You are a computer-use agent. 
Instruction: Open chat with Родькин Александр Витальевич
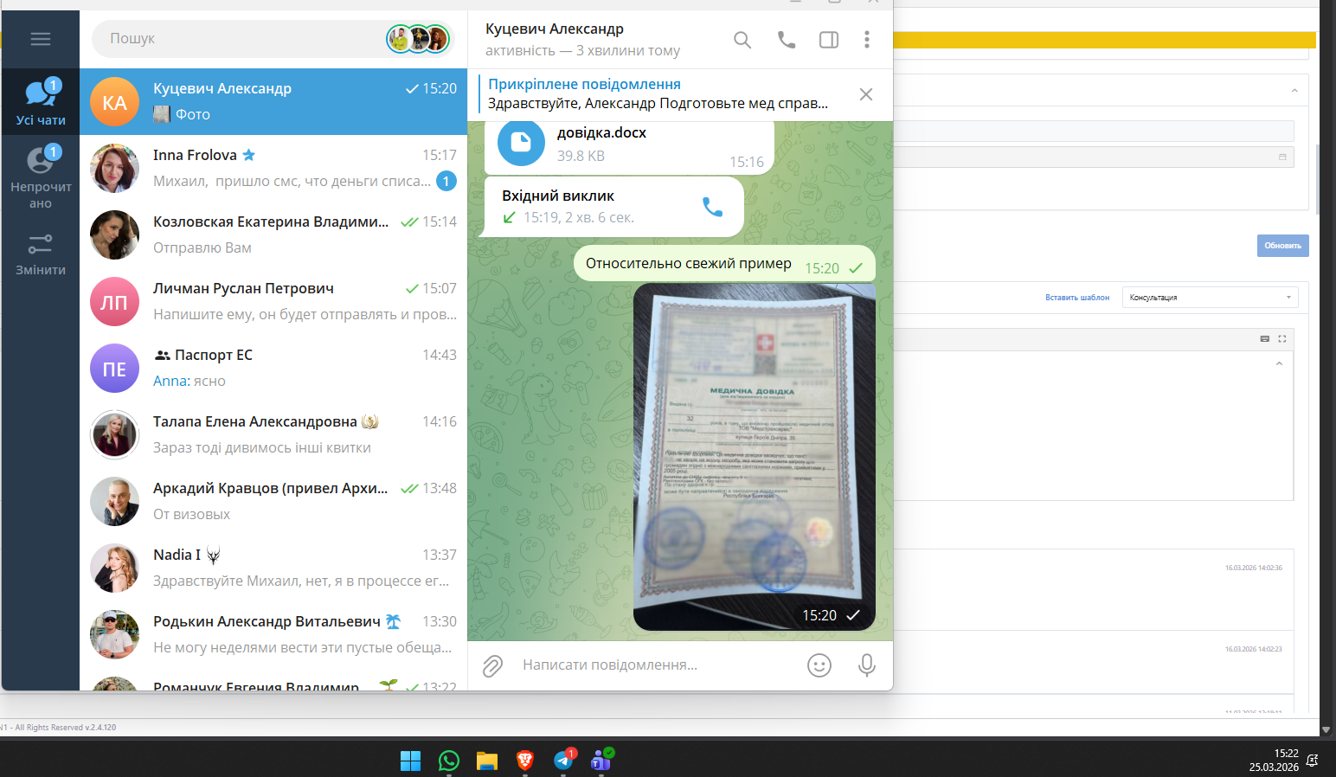[273, 634]
